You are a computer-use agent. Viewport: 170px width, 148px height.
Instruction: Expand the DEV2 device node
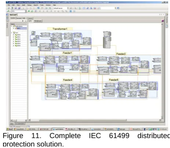click(x=14, y=39)
